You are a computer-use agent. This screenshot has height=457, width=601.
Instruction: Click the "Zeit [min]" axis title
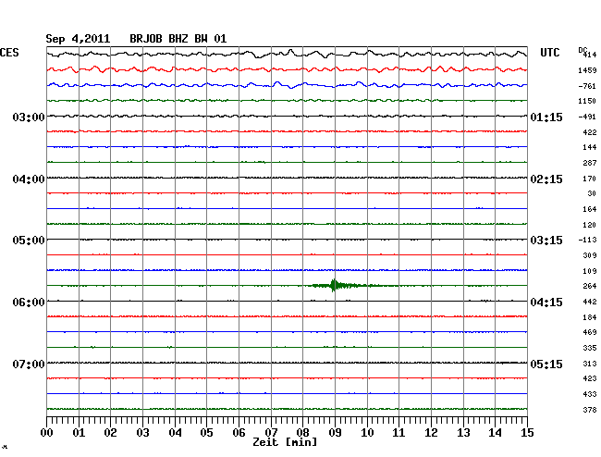point(285,442)
